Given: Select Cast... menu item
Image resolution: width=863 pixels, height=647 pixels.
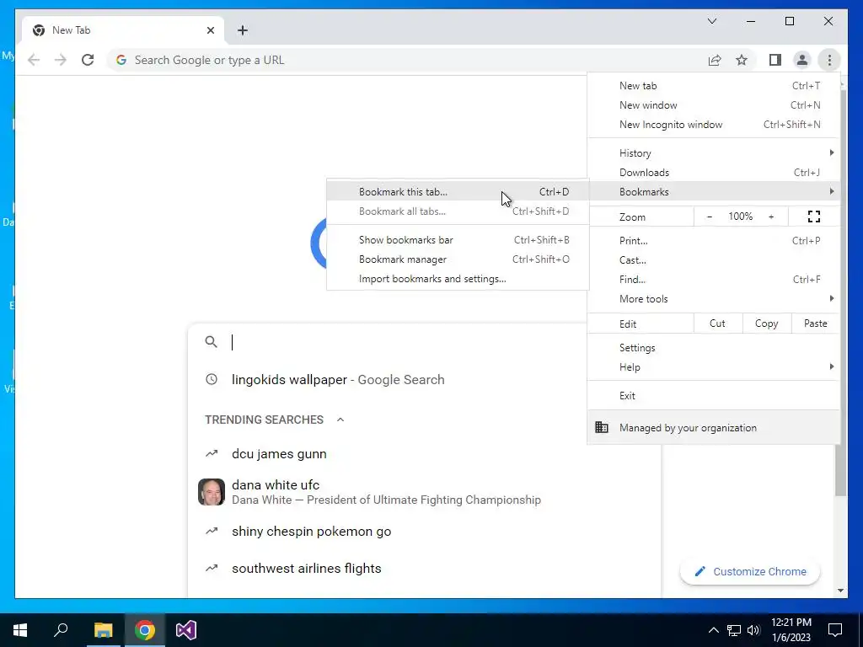Looking at the screenshot, I should pyautogui.click(x=714, y=260).
